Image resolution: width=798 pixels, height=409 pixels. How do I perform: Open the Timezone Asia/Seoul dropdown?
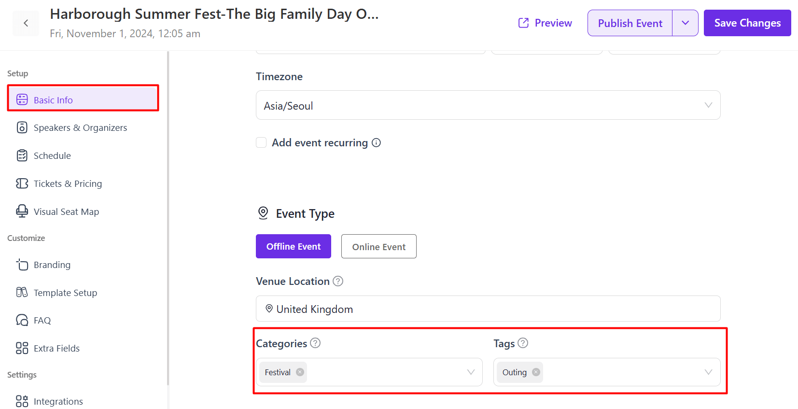click(x=488, y=105)
